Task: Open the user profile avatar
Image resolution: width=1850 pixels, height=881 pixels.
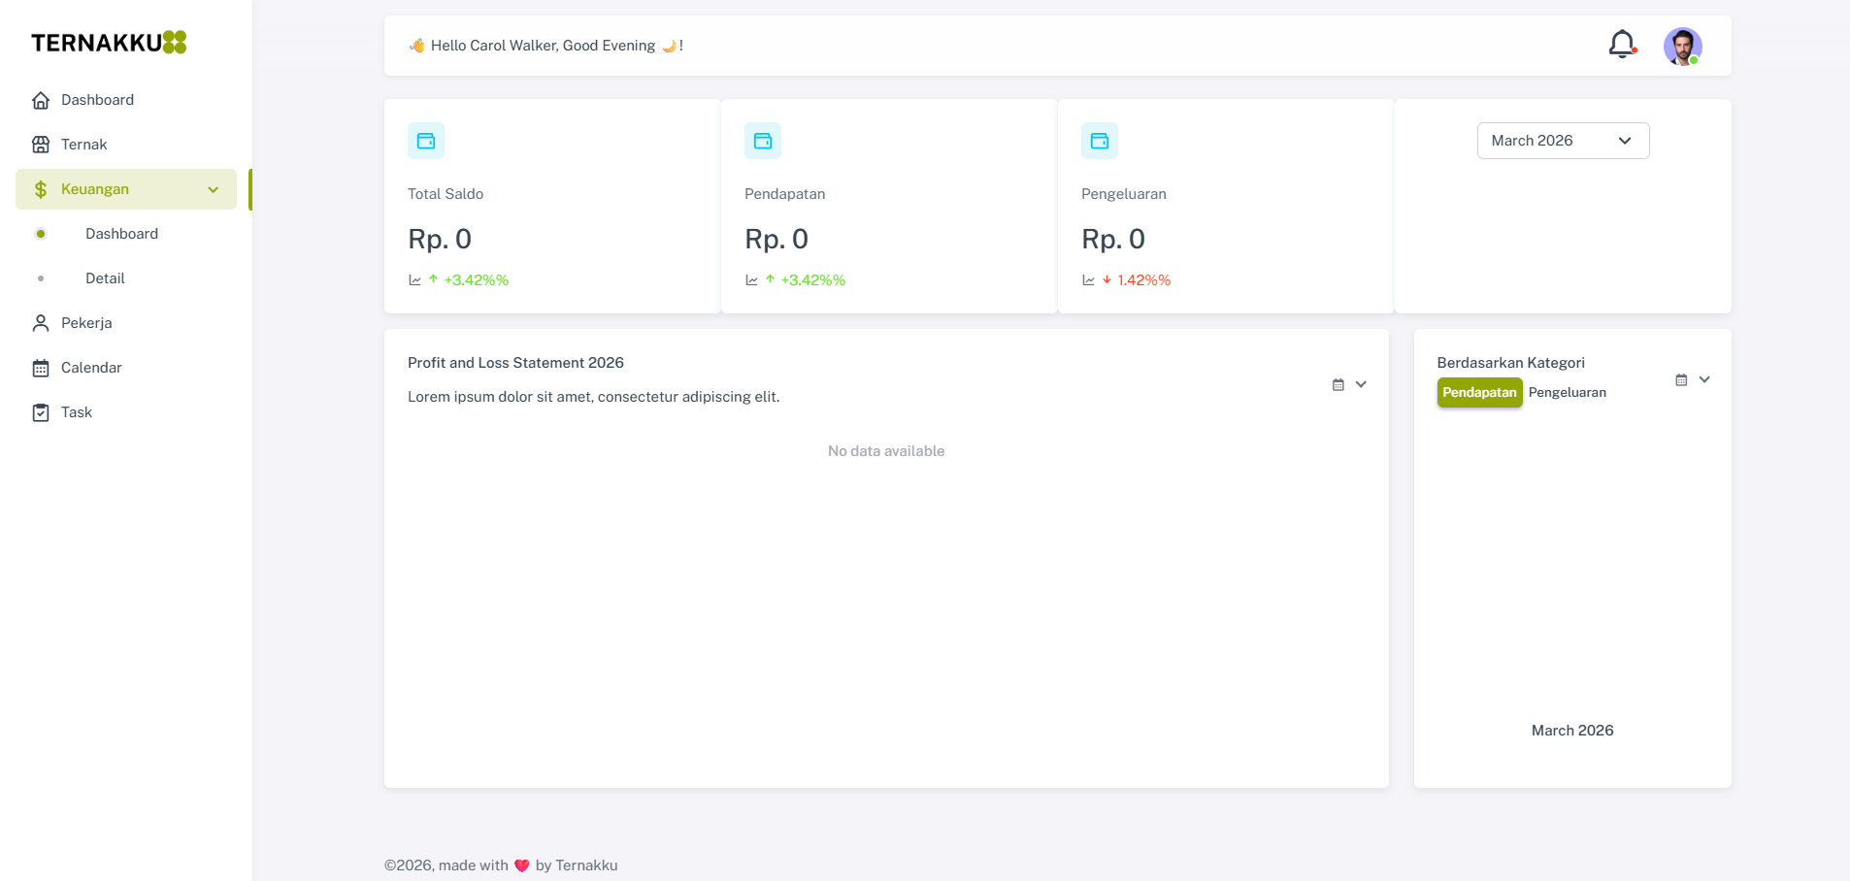Action: pos(1682,46)
